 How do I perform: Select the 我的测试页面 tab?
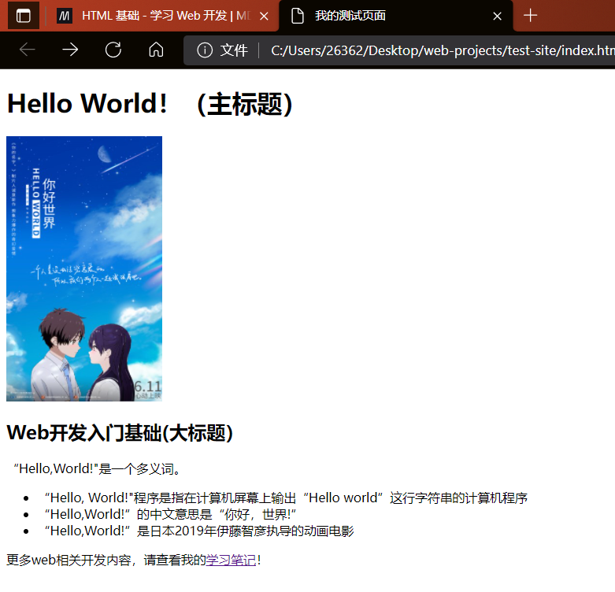395,16
